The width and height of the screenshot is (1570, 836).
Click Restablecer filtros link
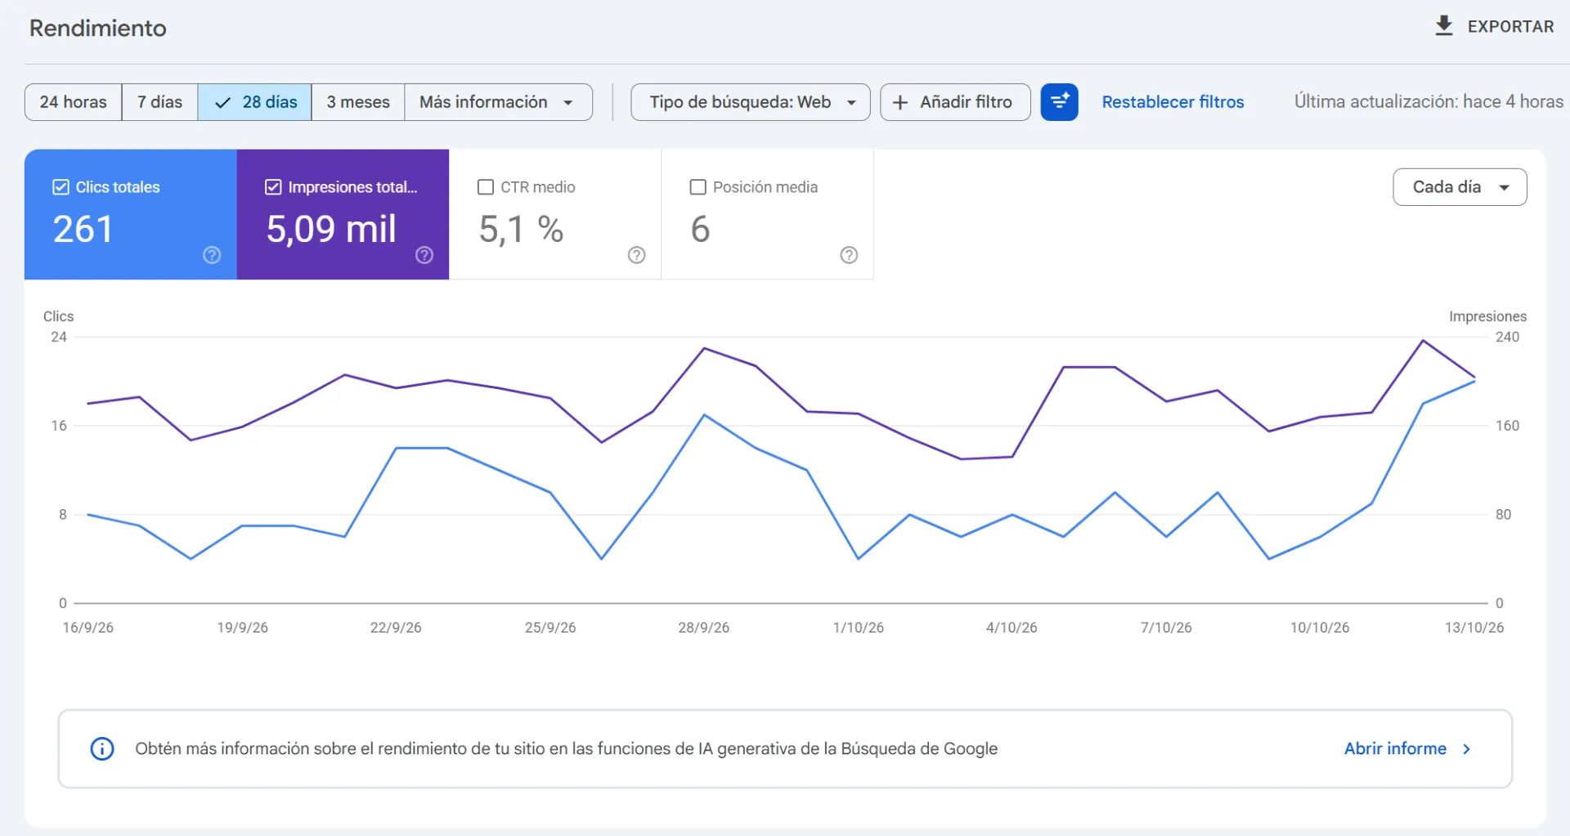[x=1173, y=102]
